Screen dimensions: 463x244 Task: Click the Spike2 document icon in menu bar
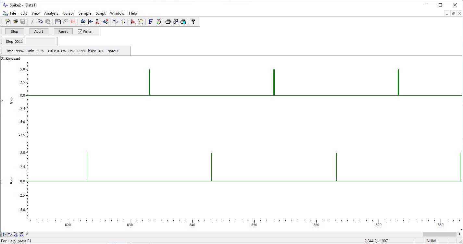tap(5, 13)
